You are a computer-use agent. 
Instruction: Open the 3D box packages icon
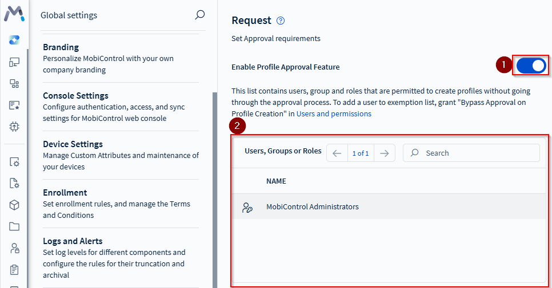point(14,205)
